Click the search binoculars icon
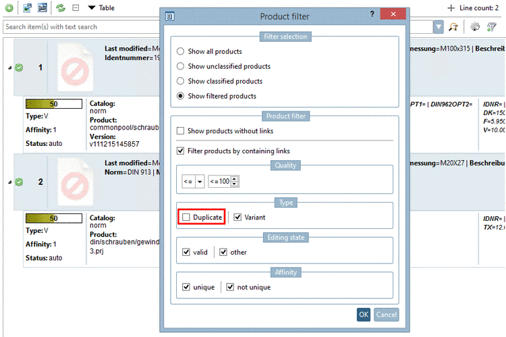Screen dimensions: 506x337 coord(453,27)
